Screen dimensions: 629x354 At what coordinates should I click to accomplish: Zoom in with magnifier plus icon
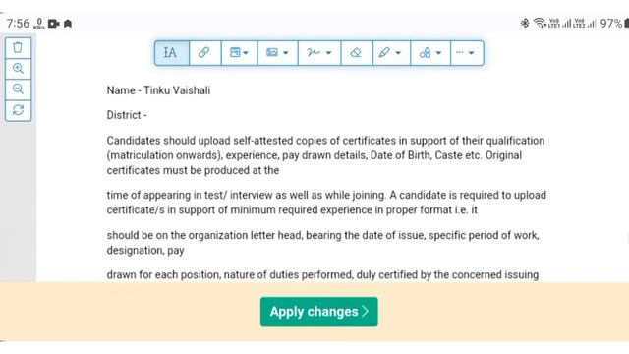pyautogui.click(x=18, y=69)
